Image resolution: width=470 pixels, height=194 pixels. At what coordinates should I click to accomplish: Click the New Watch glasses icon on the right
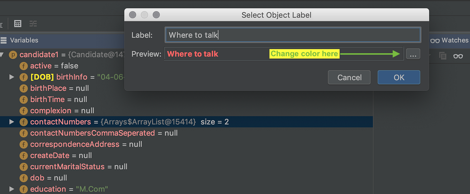pos(458,56)
